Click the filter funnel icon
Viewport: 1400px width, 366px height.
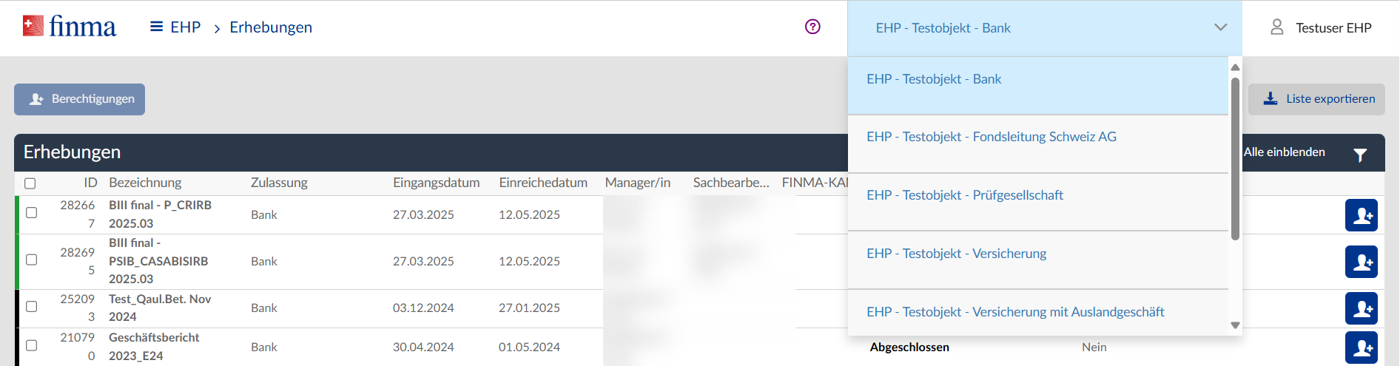click(1360, 155)
